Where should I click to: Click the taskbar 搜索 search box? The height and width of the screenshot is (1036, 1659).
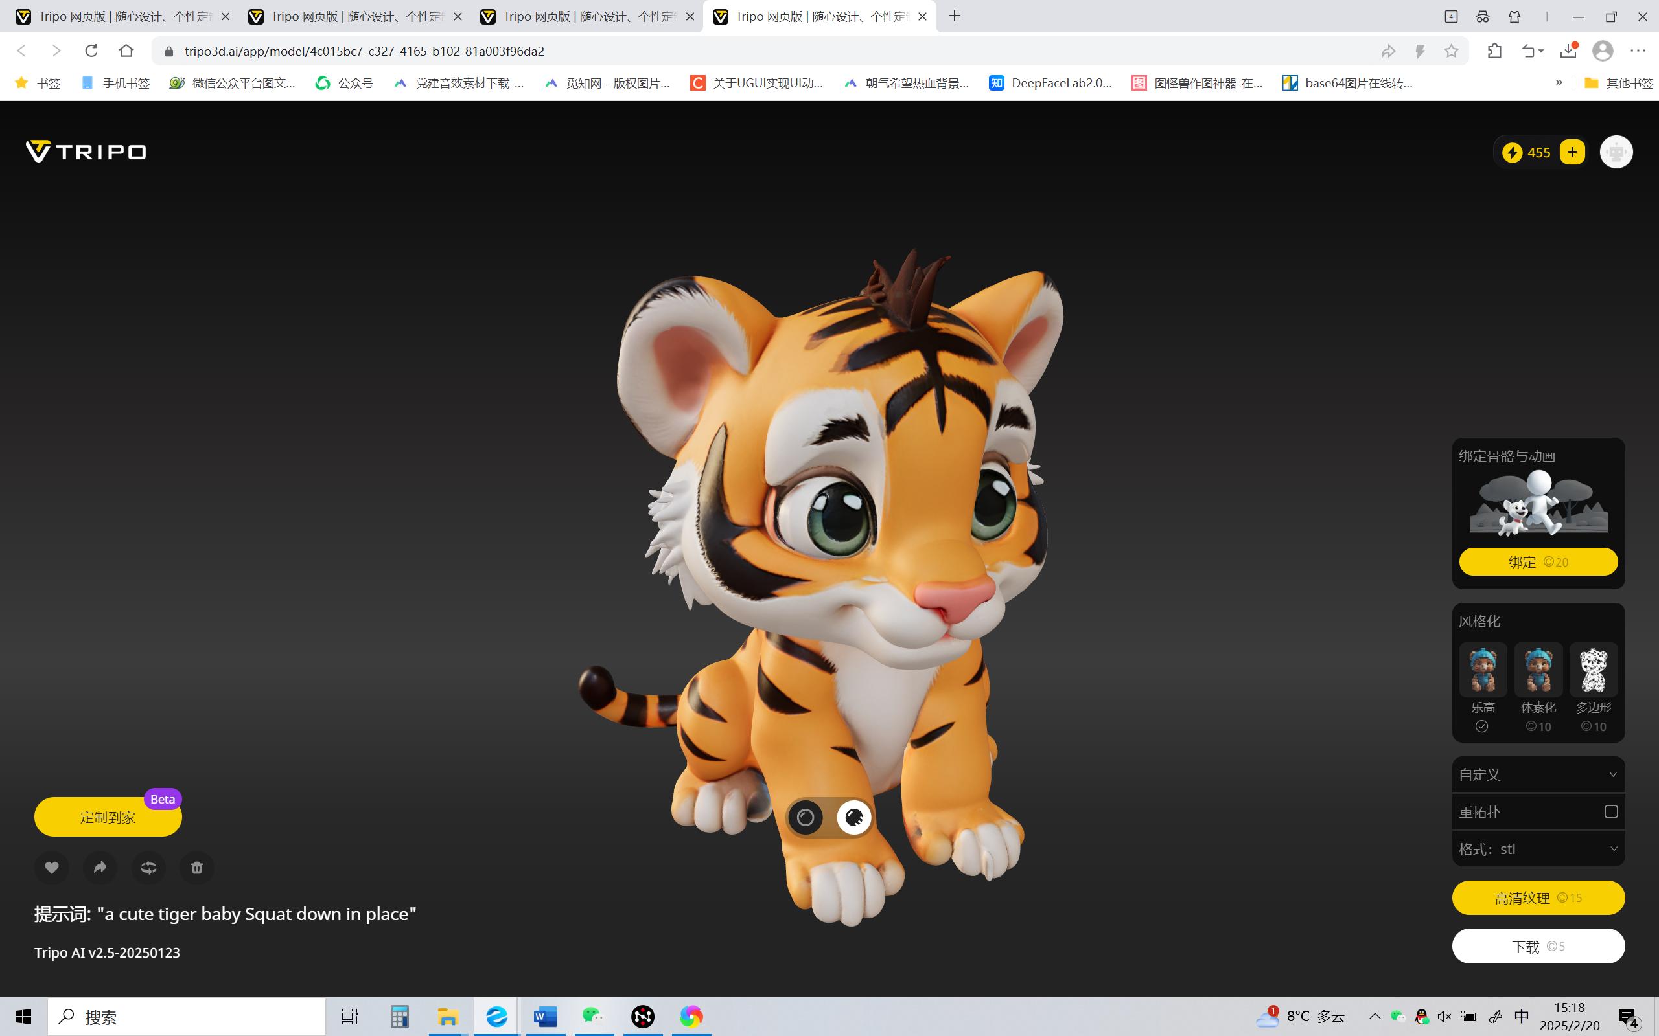click(187, 1017)
